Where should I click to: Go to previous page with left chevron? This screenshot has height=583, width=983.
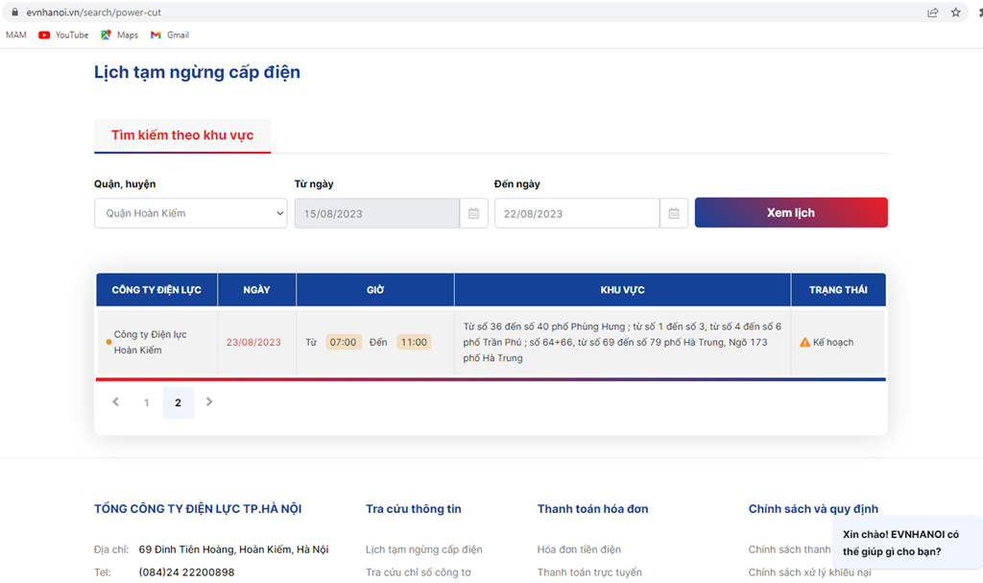(115, 401)
